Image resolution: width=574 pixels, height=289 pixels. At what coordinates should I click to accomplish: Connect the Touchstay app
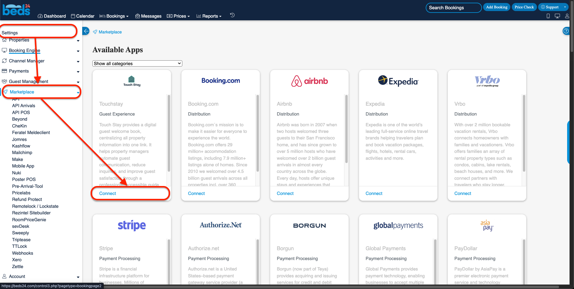[x=108, y=193]
